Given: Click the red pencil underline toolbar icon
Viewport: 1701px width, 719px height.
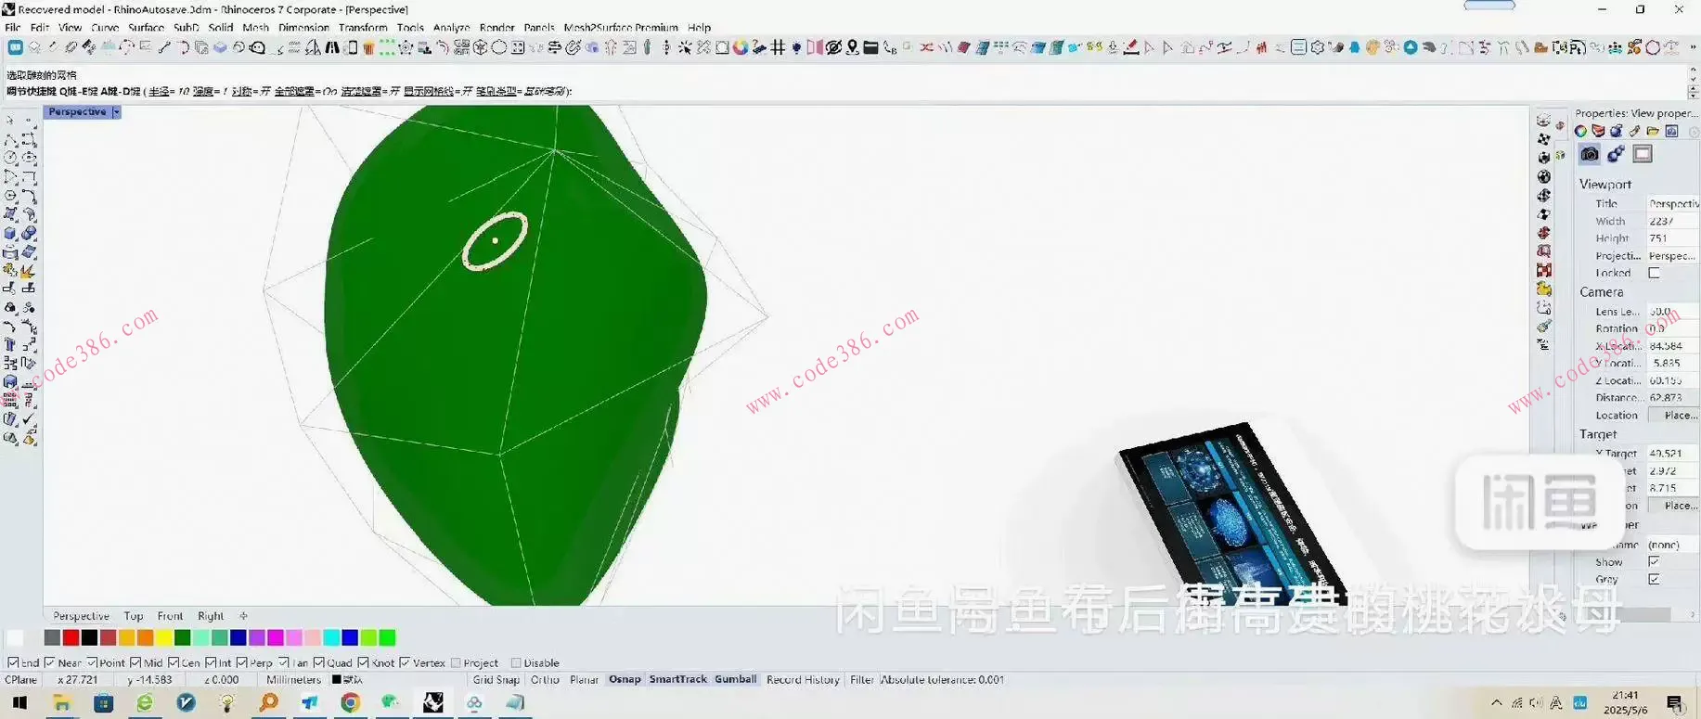Looking at the screenshot, I should 1131,47.
